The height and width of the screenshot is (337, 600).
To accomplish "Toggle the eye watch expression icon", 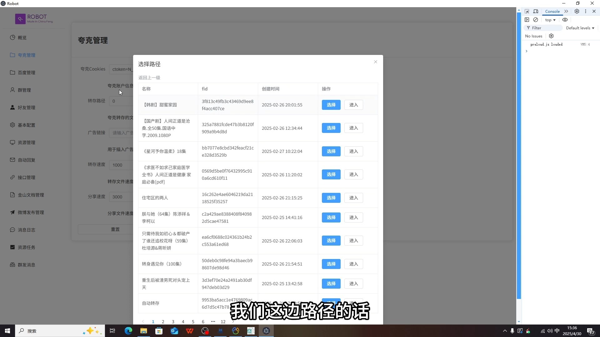I will tap(565, 20).
